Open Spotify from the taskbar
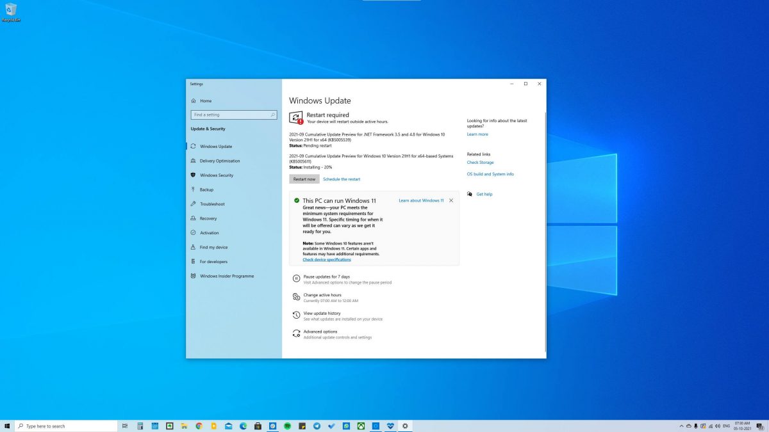The width and height of the screenshot is (769, 432). [286, 425]
